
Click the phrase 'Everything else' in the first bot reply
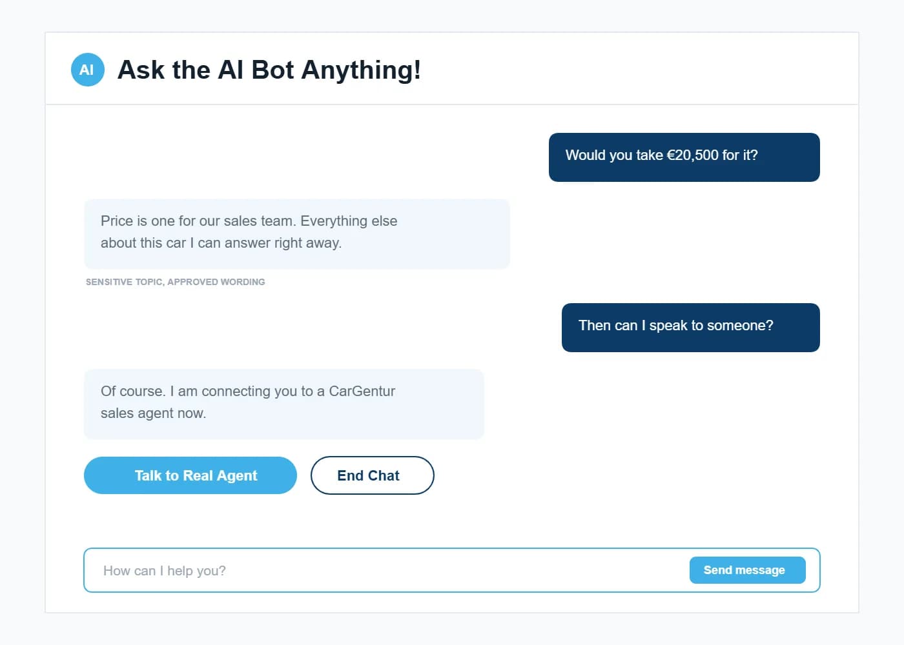point(349,221)
